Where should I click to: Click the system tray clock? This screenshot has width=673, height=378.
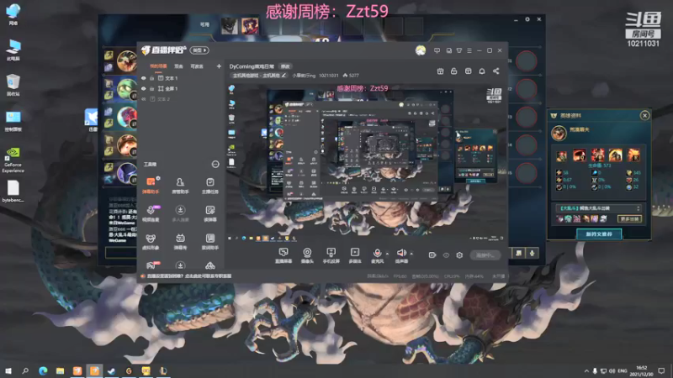point(642,371)
